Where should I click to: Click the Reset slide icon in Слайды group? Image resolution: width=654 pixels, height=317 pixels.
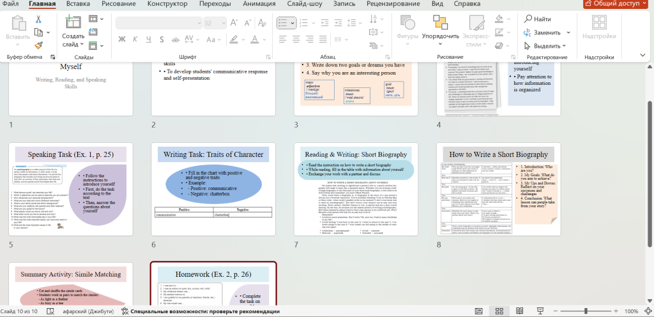(x=93, y=33)
